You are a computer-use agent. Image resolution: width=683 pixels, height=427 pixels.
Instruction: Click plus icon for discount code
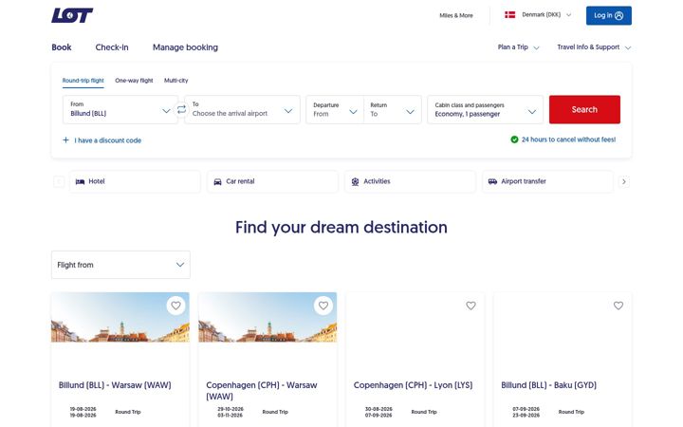65,139
